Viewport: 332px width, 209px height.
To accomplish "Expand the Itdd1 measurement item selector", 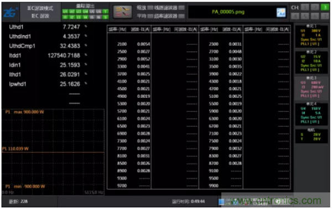I will point(86,55).
